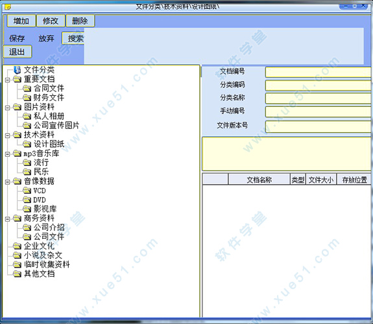Select the 公司宣传图片 tree item

[56, 125]
